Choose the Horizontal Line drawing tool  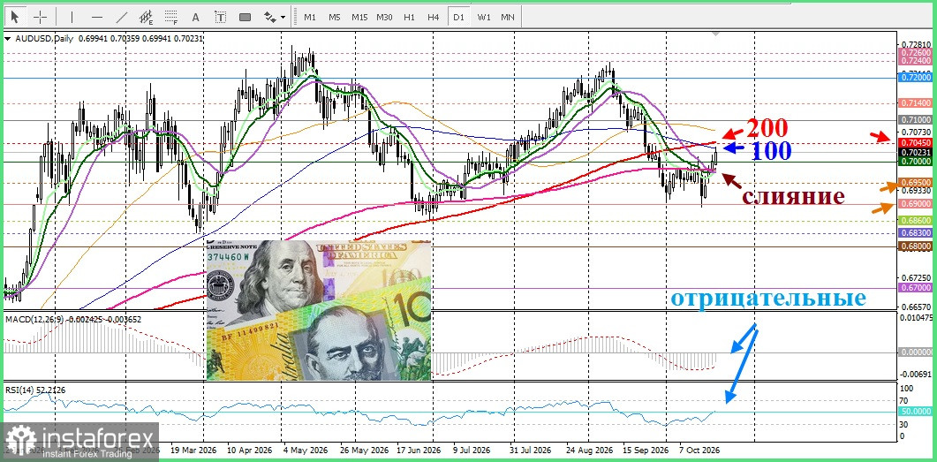point(97,17)
